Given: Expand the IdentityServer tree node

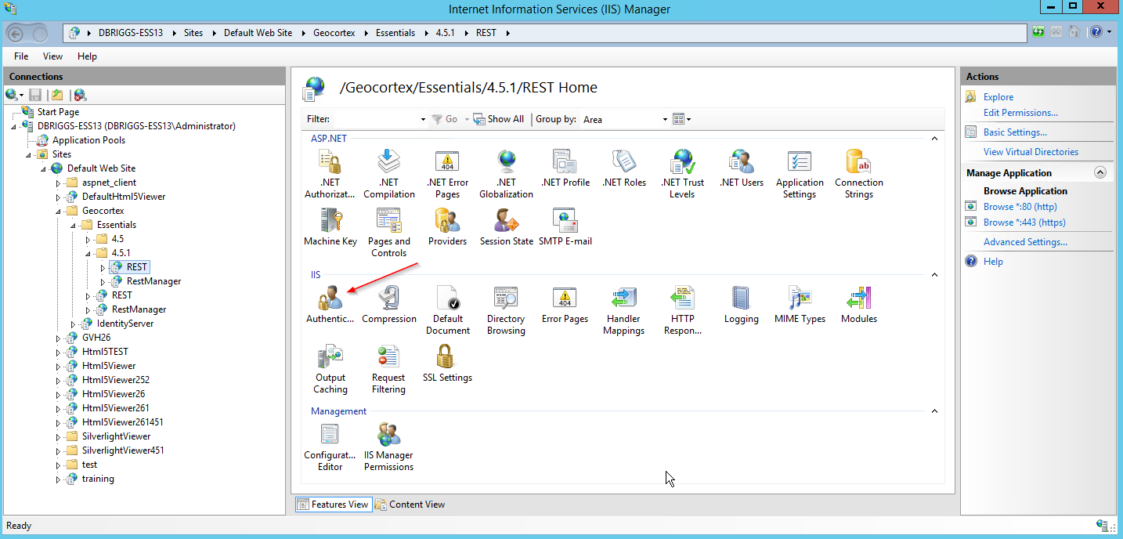Looking at the screenshot, I should pyautogui.click(x=73, y=324).
